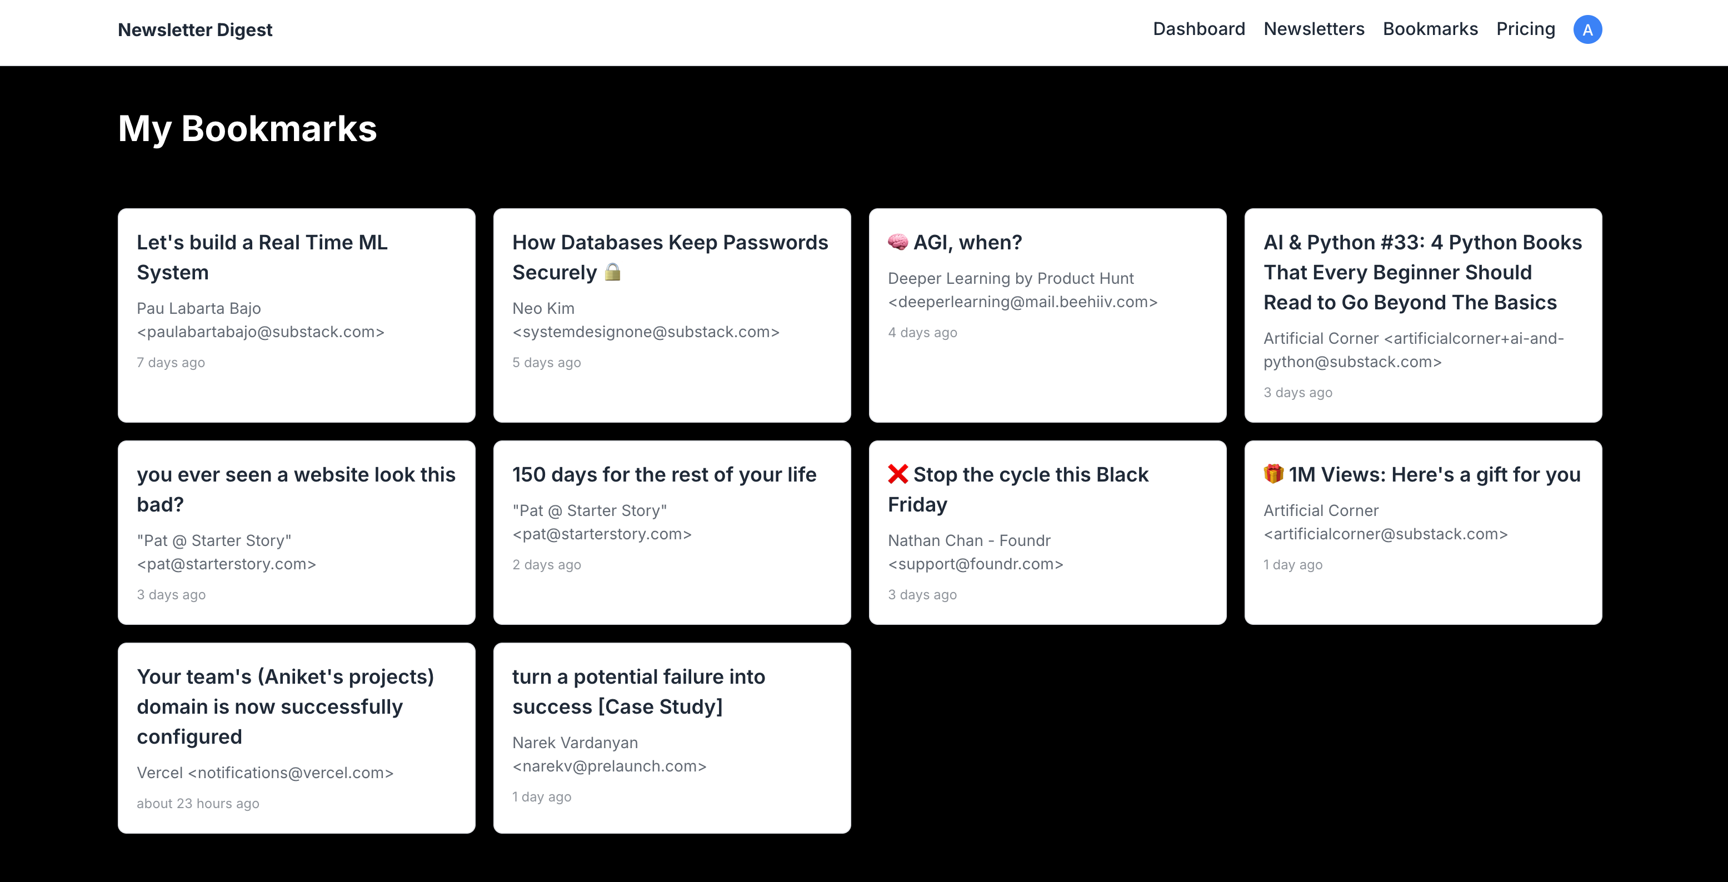Open the Vercel domain configured bookmark
The width and height of the screenshot is (1728, 882).
point(297,738)
